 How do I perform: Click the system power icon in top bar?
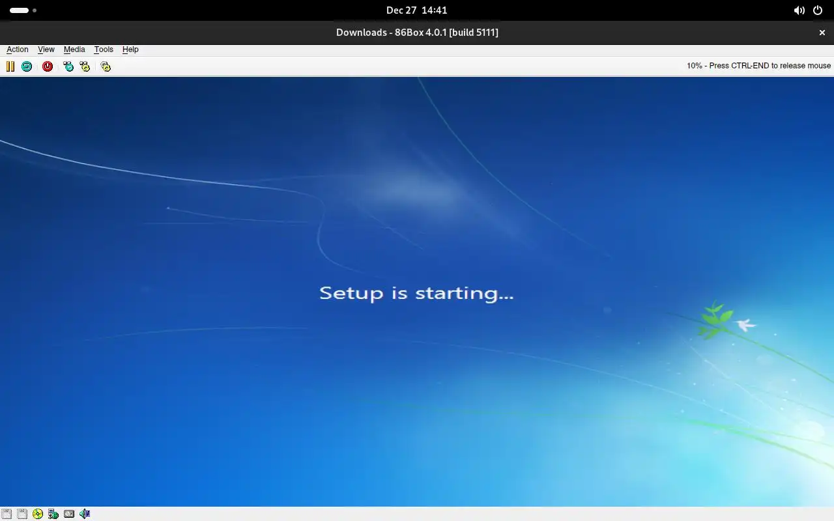coord(817,10)
